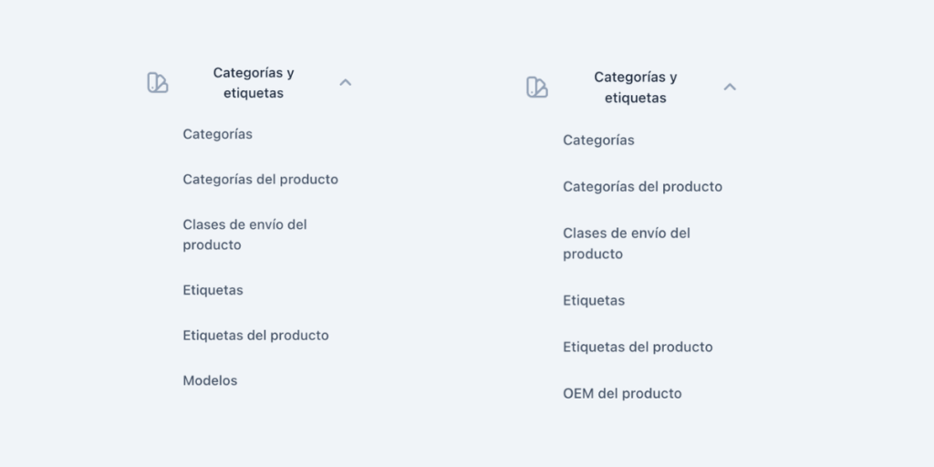Click the word etiquetas in left heading
This screenshot has width=934, height=467.
[254, 93]
